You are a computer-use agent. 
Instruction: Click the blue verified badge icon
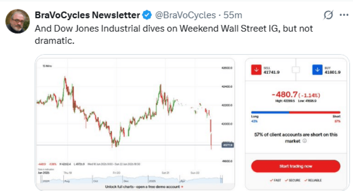pyautogui.click(x=147, y=15)
